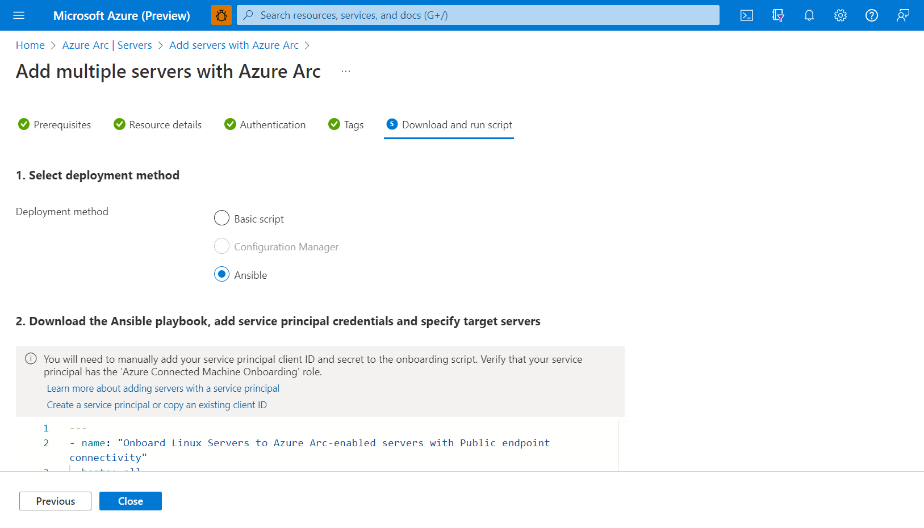Image resolution: width=924 pixels, height=528 pixels.
Task: Click the 'Download the Ansible playbook' heading
Action: 278,321
